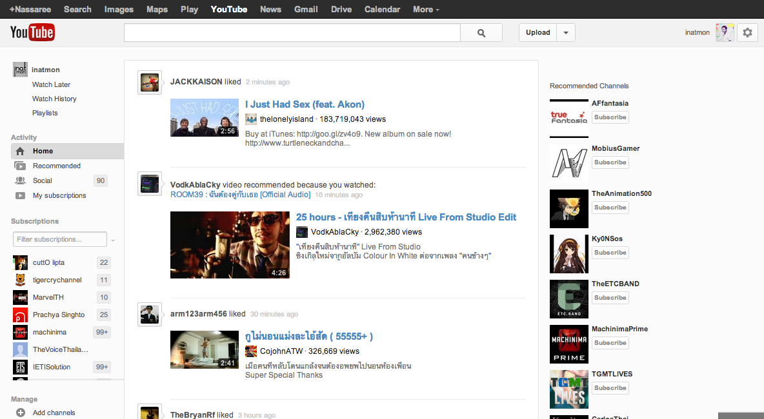The height and width of the screenshot is (419, 764).
Task: Subscribe to TheAnimation500
Action: 610,208
